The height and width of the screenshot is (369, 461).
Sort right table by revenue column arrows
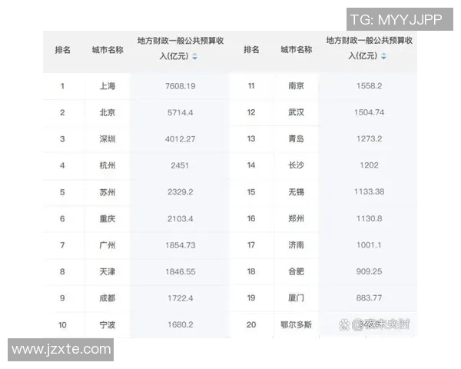[383, 56]
